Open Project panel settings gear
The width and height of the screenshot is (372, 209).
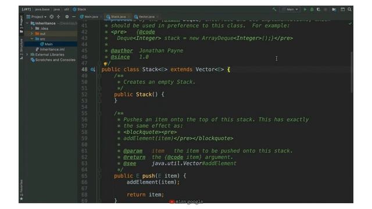67,17
